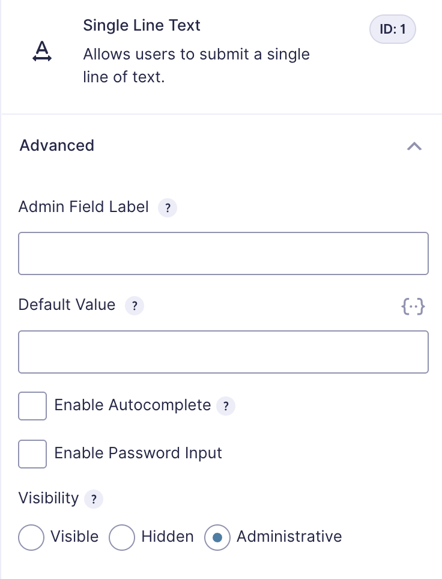
Task: Choose the Hidden visibility radio button
Action: tap(122, 538)
